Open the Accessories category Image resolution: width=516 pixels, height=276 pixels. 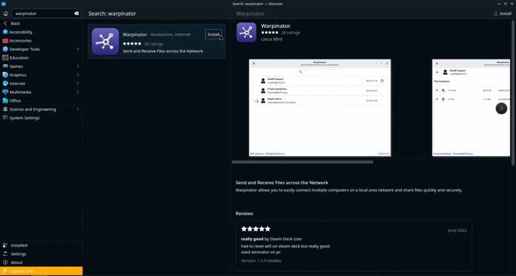pyautogui.click(x=20, y=41)
